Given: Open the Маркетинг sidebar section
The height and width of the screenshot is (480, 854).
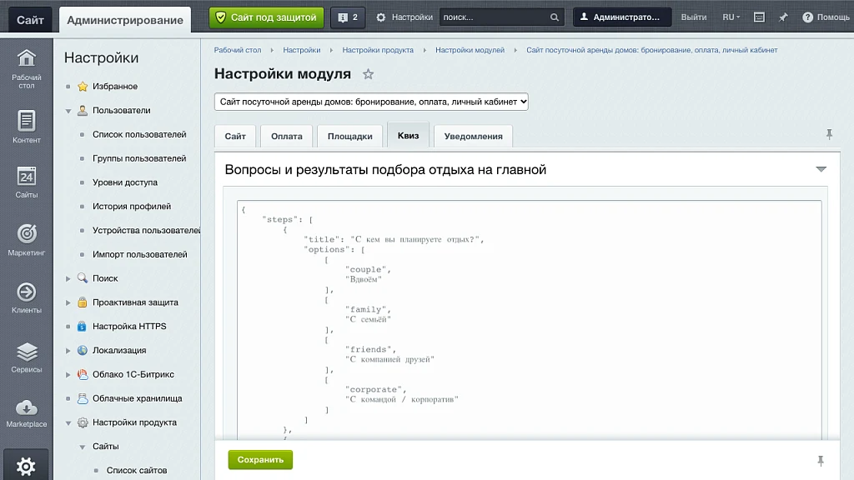Looking at the screenshot, I should pos(26,239).
